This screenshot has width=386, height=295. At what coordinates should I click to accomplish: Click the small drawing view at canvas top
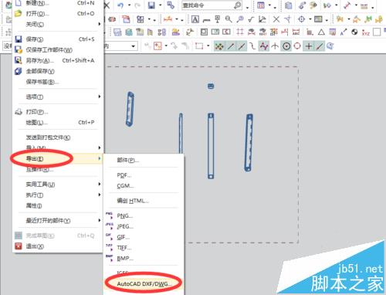pos(211,86)
